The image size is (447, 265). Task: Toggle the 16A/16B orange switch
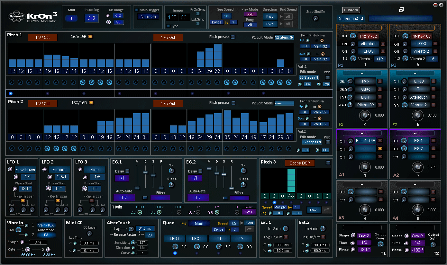(x=90, y=37)
